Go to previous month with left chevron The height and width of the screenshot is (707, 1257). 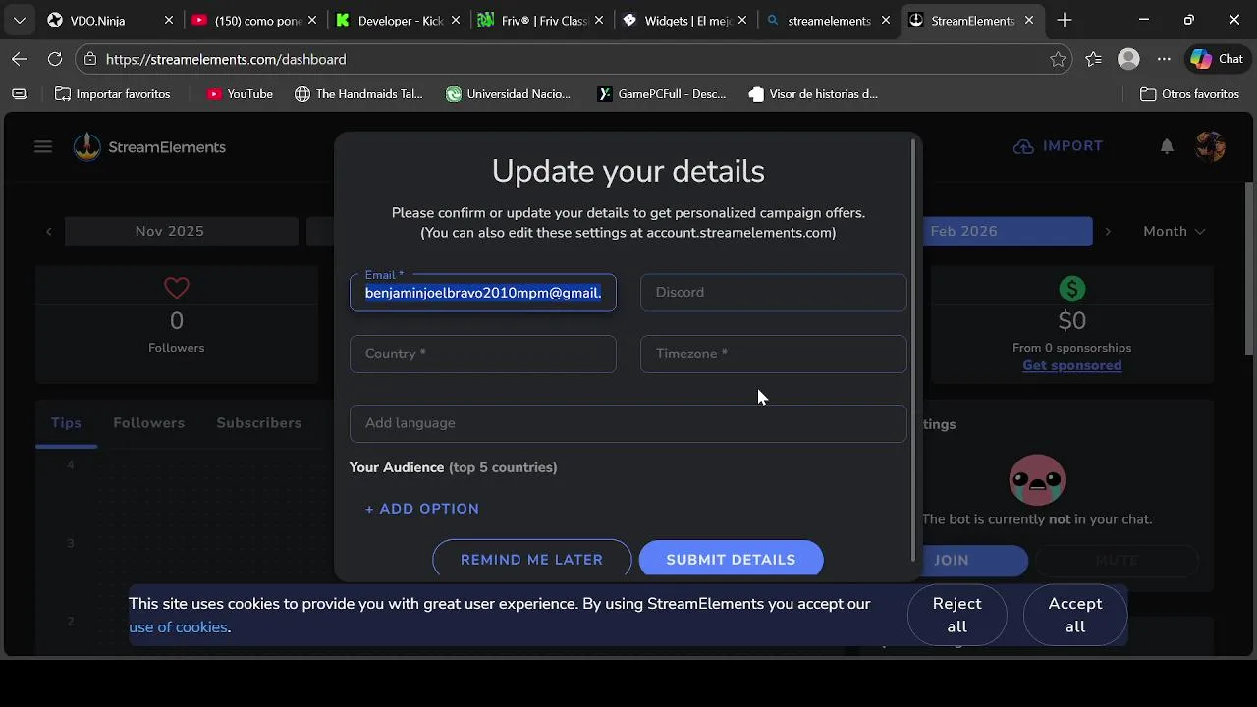pos(49,232)
